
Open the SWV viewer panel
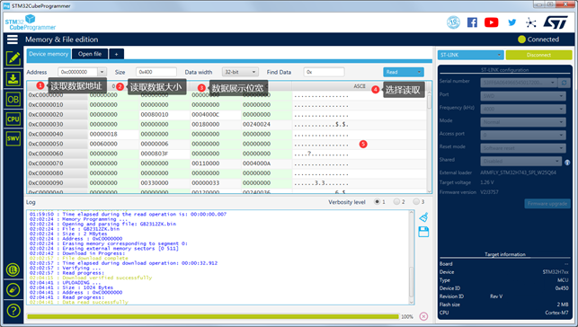(x=13, y=139)
